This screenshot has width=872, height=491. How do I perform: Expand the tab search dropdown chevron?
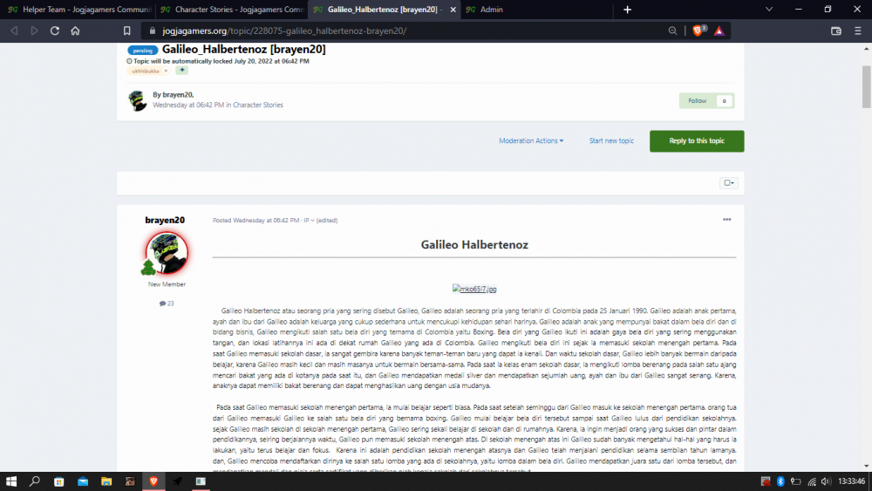click(x=769, y=10)
